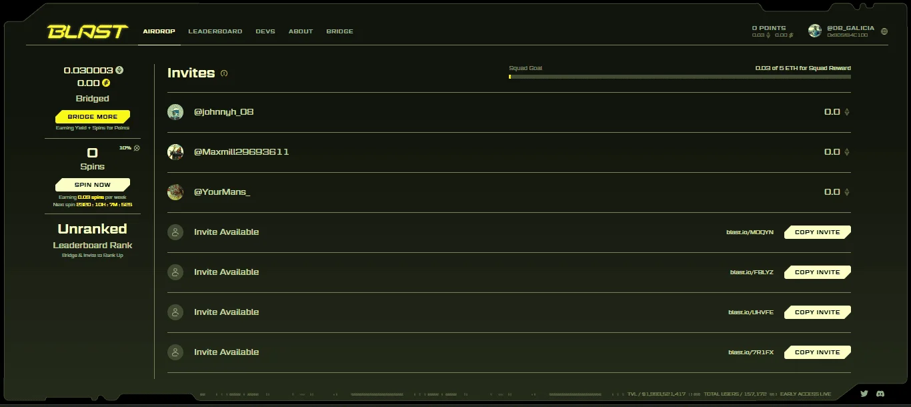This screenshot has width=911, height=407.
Task: Click @johnnyh_08 avatar
Action: pyautogui.click(x=175, y=112)
